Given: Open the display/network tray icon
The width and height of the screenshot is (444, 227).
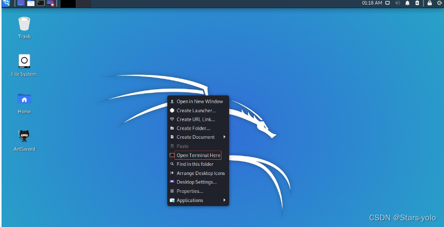Looking at the screenshot, I should click(388, 3).
